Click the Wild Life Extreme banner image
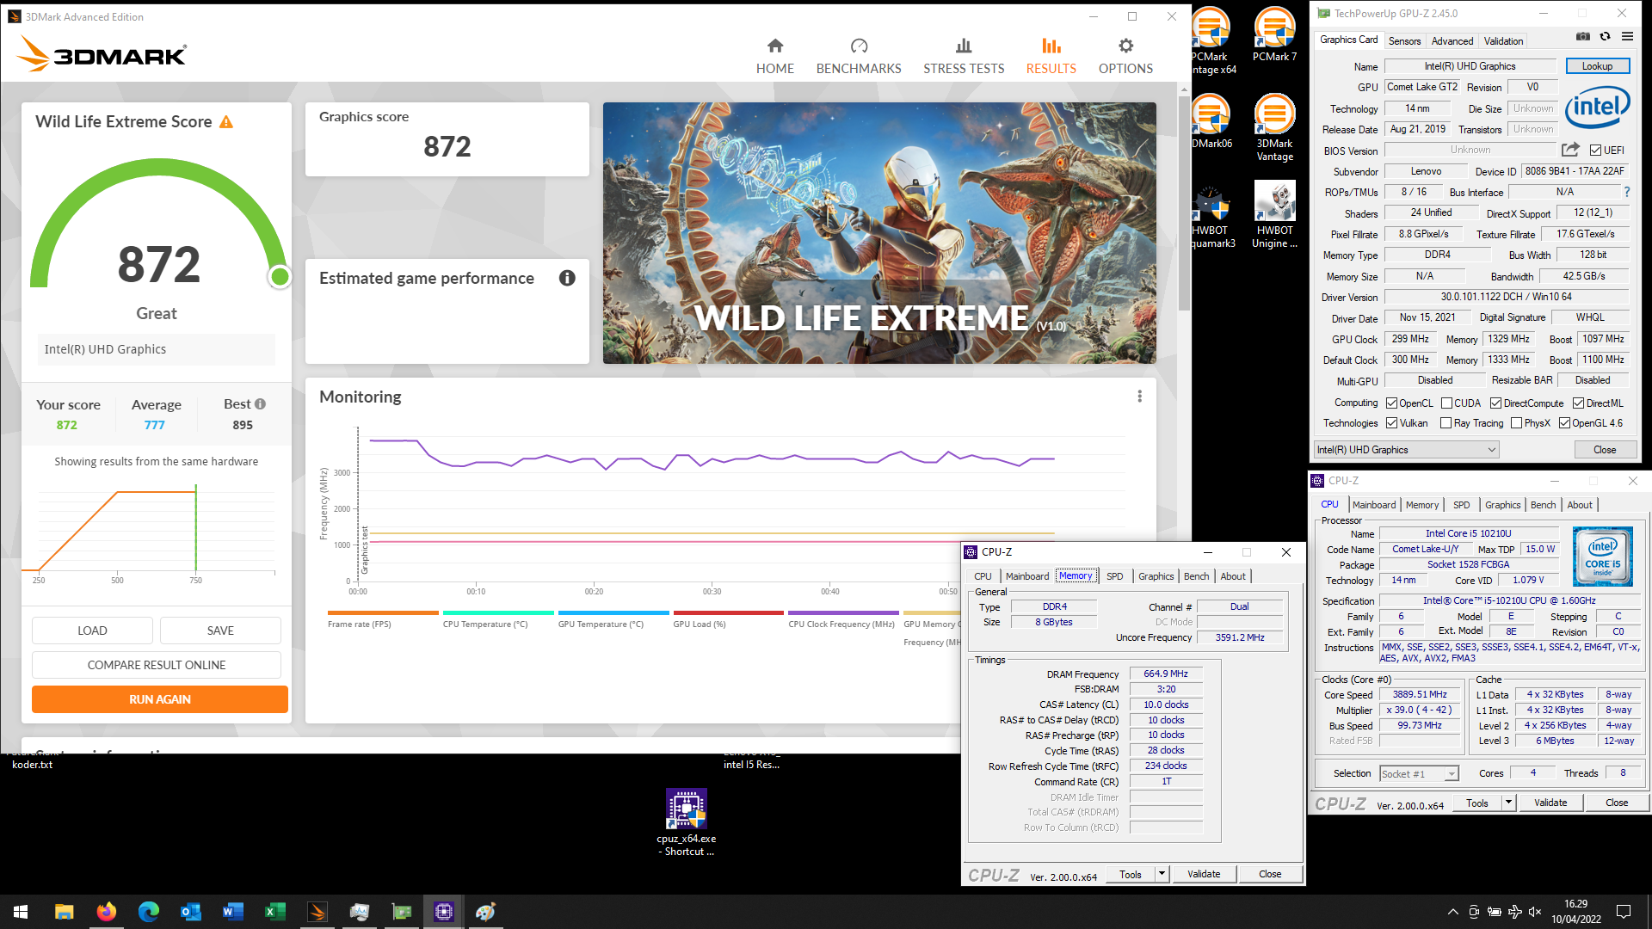Image resolution: width=1652 pixels, height=929 pixels. point(879,233)
